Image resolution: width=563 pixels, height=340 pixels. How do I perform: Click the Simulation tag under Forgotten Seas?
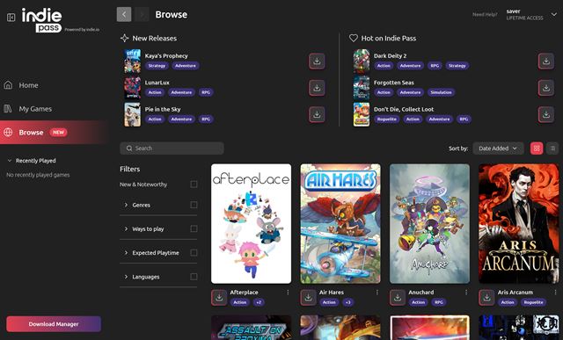[x=441, y=92]
